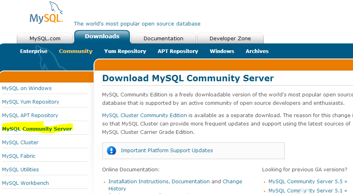Open the MySQL.com tab
353x194 pixels.
45,38
